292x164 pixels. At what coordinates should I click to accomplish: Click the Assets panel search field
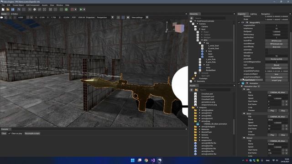[x=214, y=90]
